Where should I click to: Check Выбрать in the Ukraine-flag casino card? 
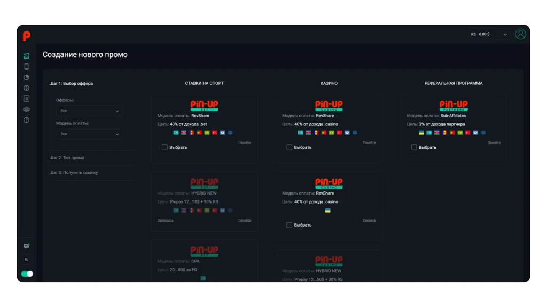(289, 225)
